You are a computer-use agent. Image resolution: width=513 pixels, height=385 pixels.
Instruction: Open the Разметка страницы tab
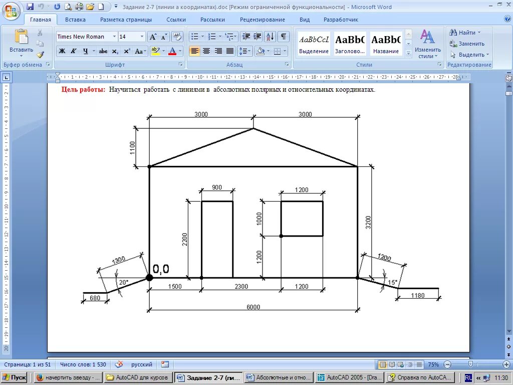pyautogui.click(x=126, y=20)
